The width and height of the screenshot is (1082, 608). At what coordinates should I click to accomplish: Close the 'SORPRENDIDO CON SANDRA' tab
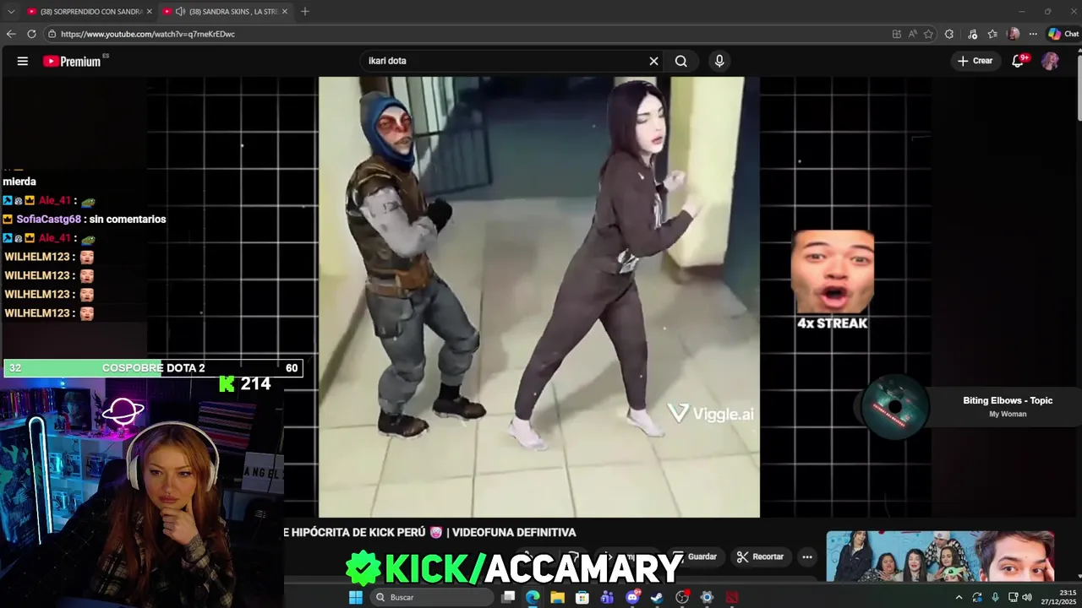click(x=150, y=11)
